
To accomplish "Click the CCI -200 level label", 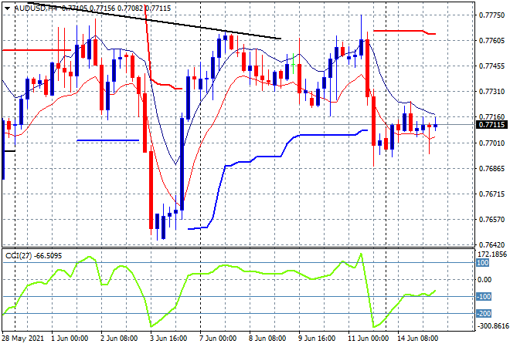I will click(484, 314).
